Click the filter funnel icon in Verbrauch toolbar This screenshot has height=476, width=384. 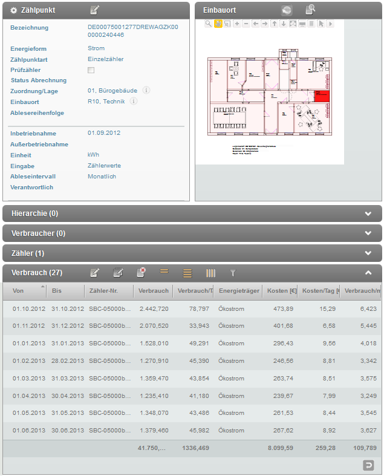232,273
